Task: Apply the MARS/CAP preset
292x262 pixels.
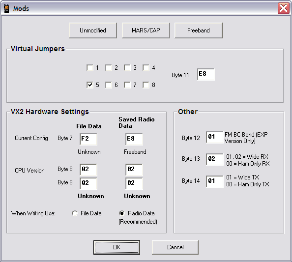Action: pyautogui.click(x=146, y=30)
